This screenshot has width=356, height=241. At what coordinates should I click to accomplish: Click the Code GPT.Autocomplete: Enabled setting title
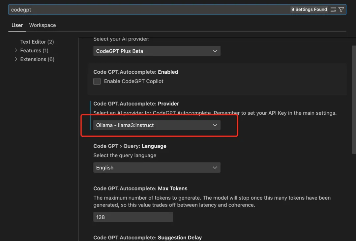point(135,72)
